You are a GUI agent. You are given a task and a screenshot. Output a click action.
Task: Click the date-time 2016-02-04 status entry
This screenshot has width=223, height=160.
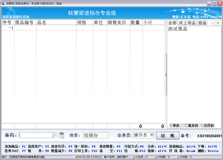tap(88, 157)
